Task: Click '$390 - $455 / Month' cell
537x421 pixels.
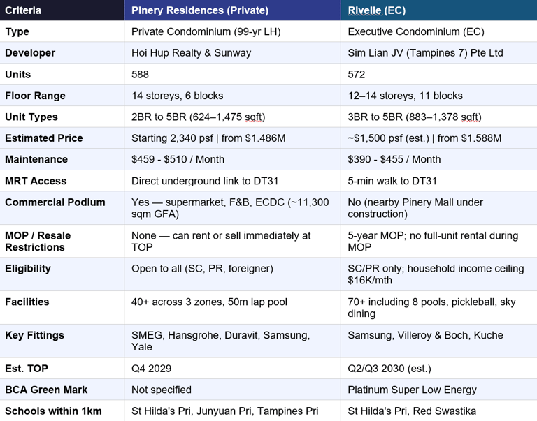Action: coord(439,159)
